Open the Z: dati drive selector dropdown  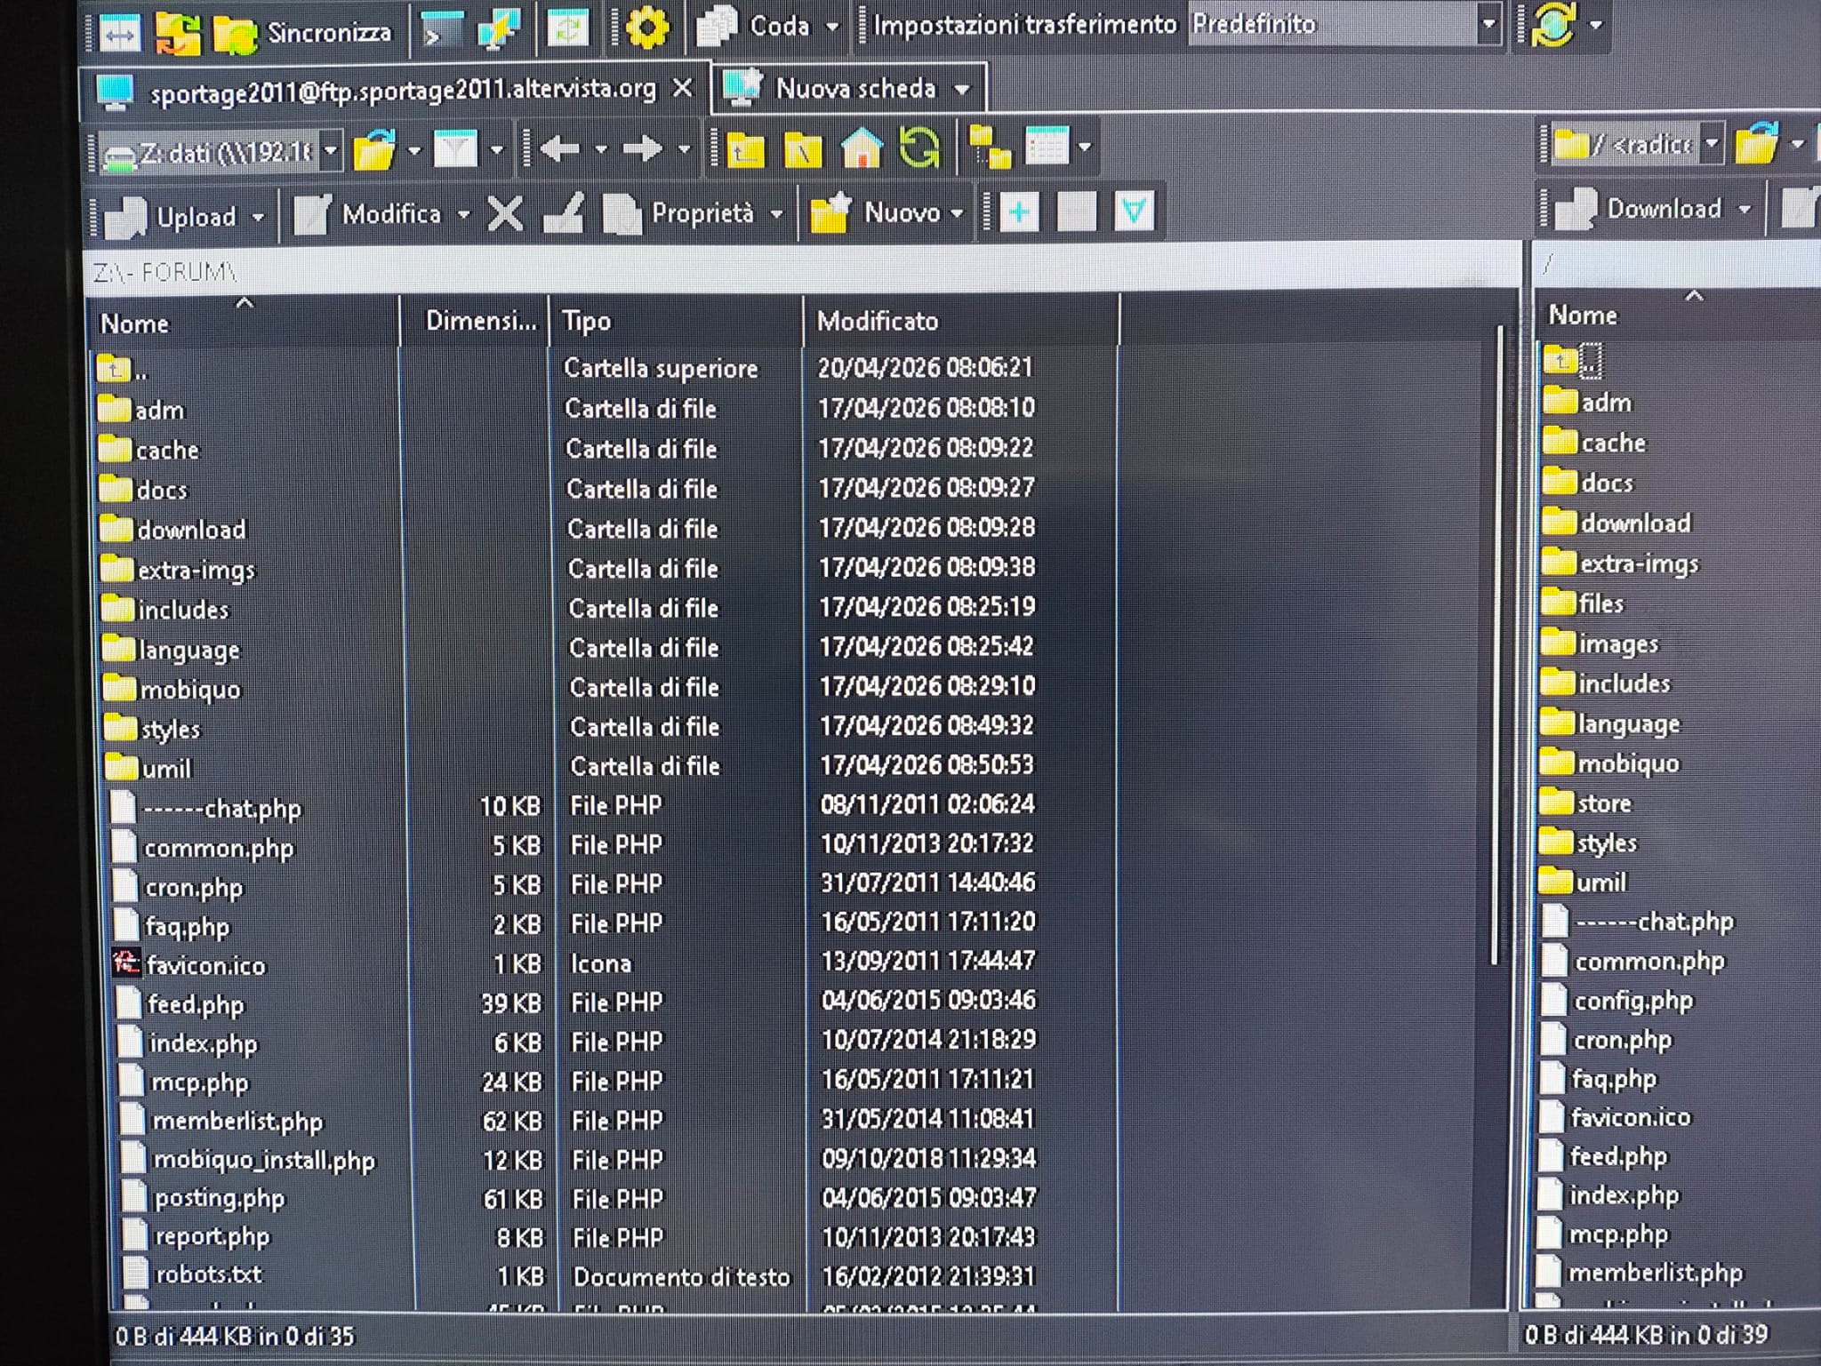(330, 151)
